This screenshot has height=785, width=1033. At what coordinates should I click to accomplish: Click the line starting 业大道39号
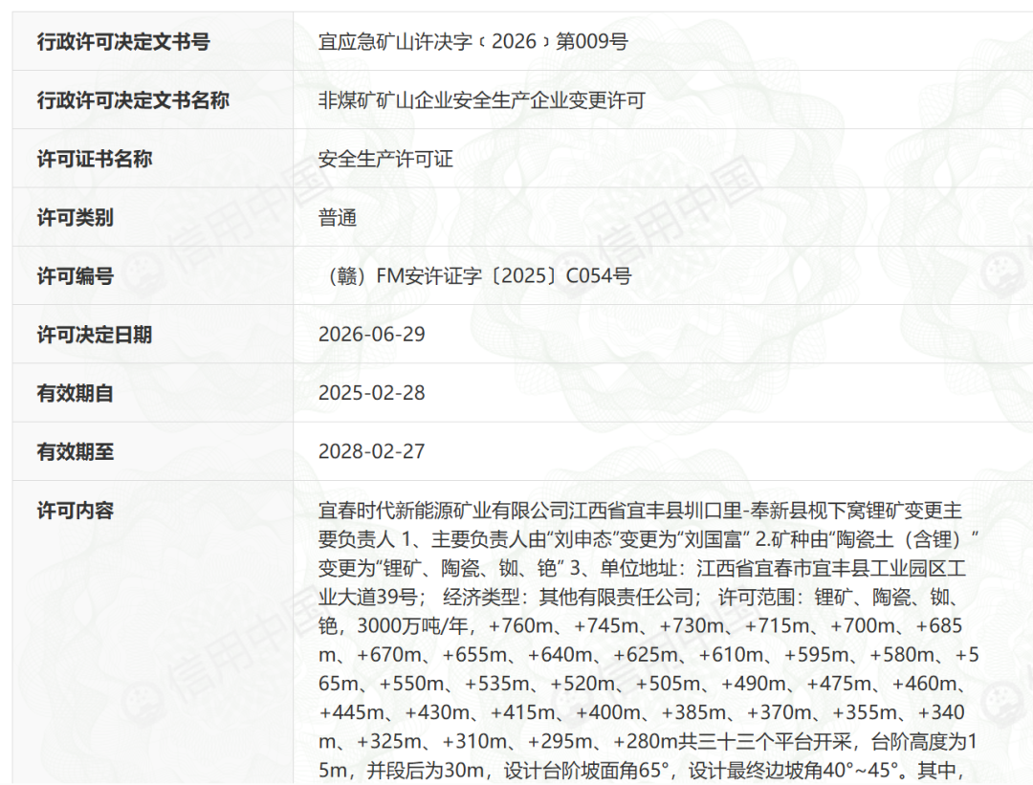pos(638,598)
